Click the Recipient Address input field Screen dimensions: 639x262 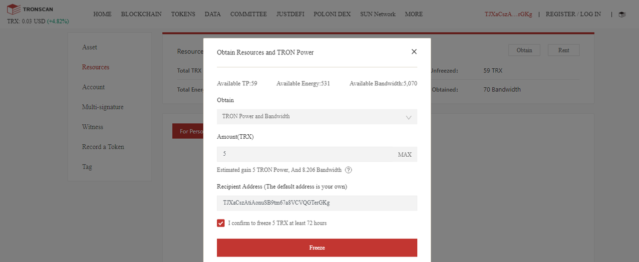[317, 203]
